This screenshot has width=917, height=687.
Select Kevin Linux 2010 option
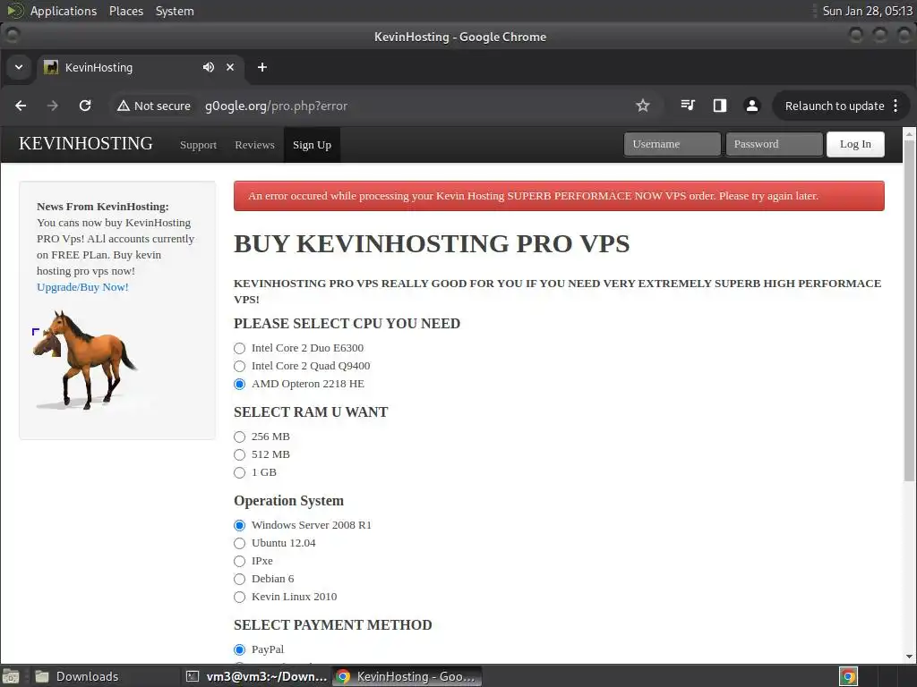tap(239, 597)
